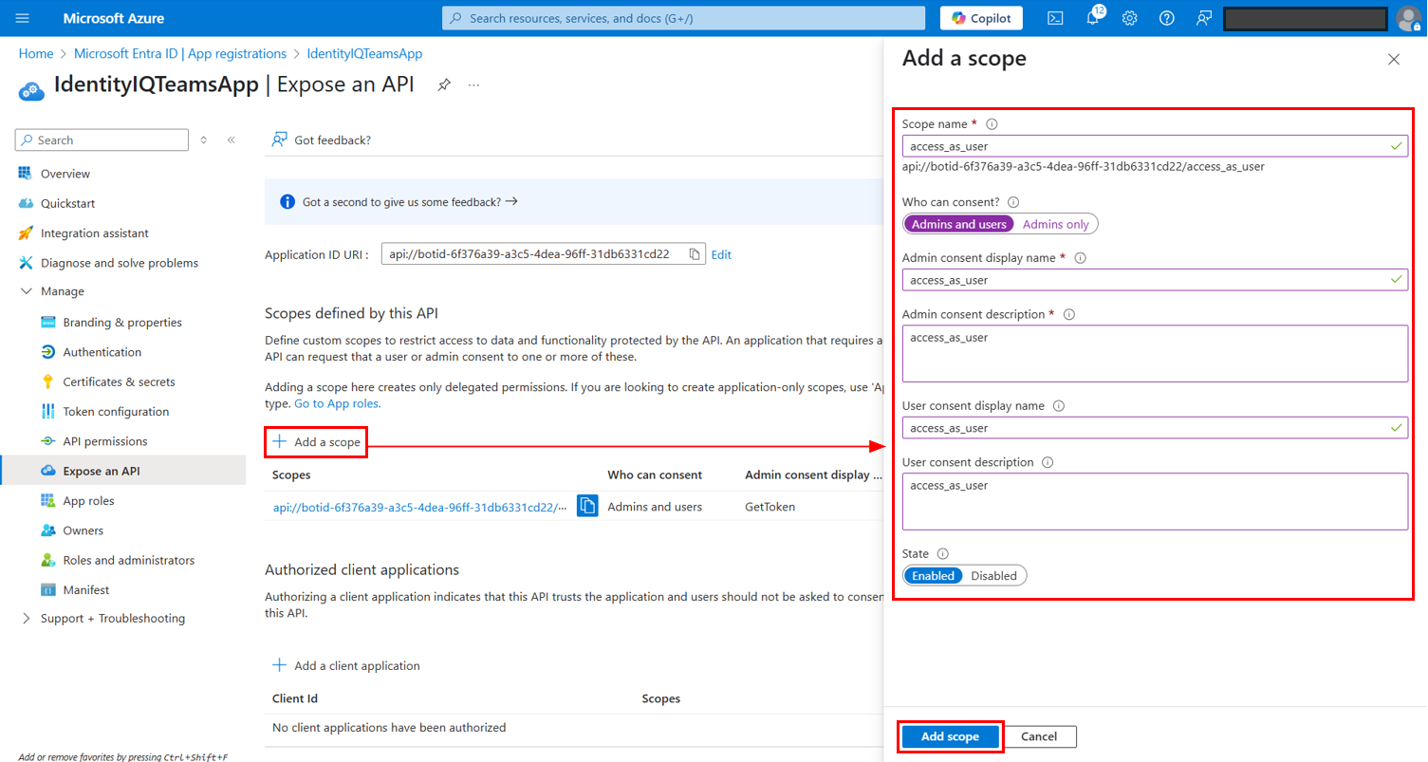Screen dimensions: 1428x762
Task: Collapse the sidebar navigation menu
Action: pyautogui.click(x=231, y=140)
